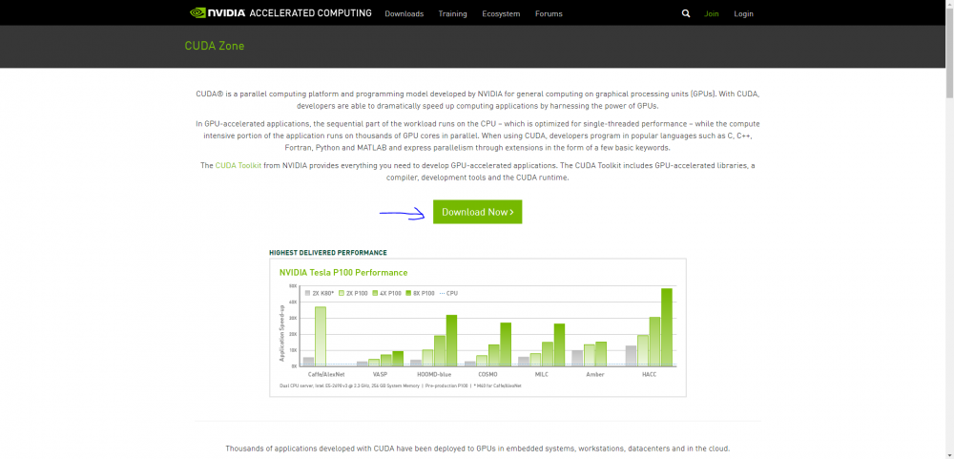
Task: Click the HOOMD-blue chart label
Action: click(x=434, y=374)
